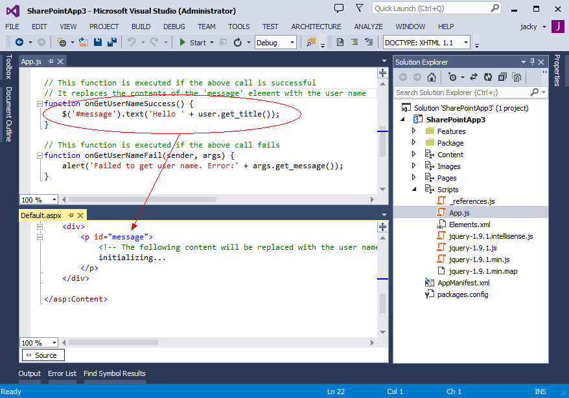Click the Home icon in Solution Explorer
Viewport: 569px width, 398px height.
432,77
